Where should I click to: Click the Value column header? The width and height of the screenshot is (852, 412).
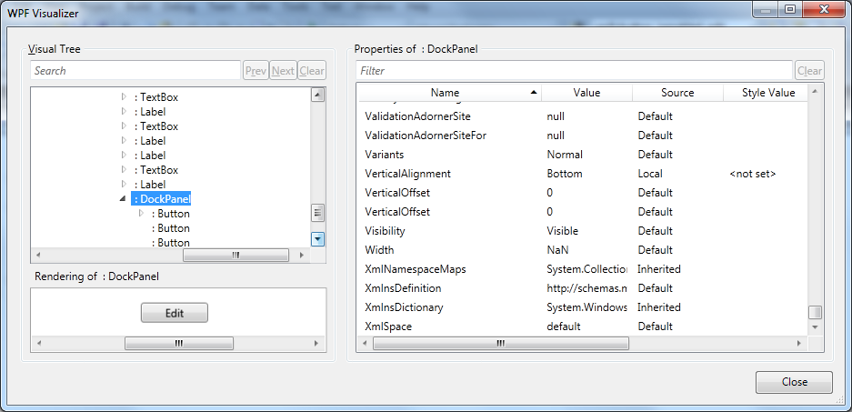pos(586,93)
